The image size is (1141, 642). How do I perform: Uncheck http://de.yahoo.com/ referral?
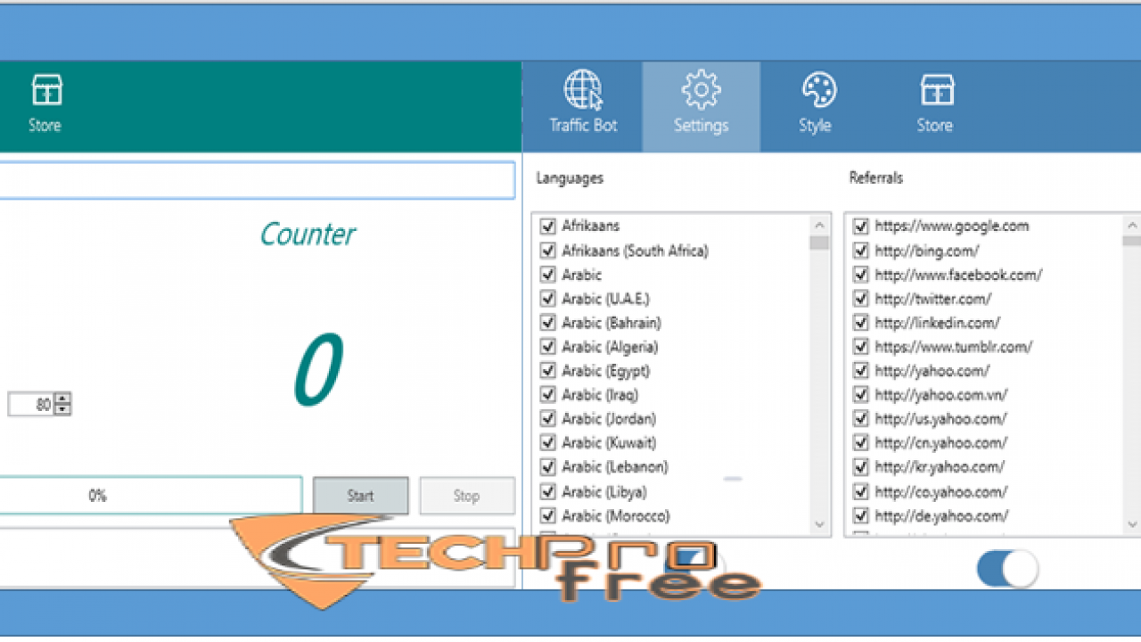click(861, 516)
